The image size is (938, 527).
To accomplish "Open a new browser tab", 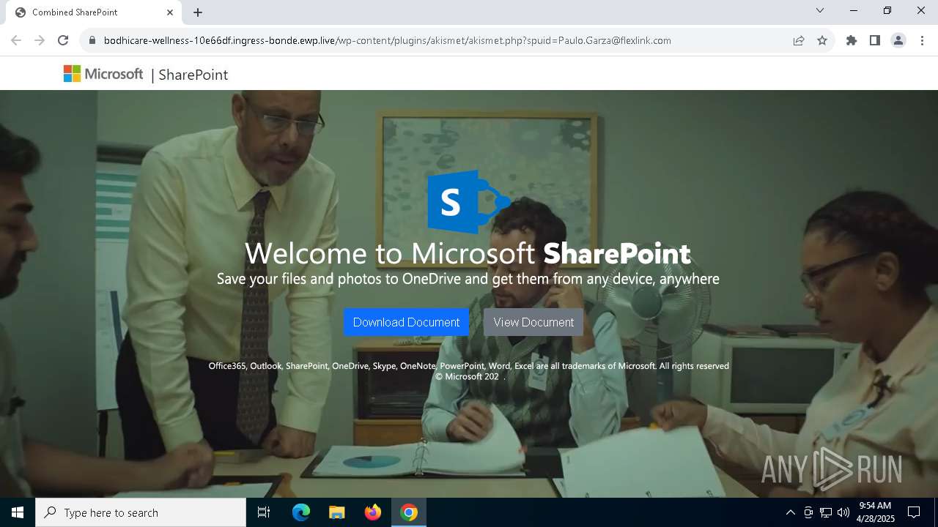I will 198,12.
